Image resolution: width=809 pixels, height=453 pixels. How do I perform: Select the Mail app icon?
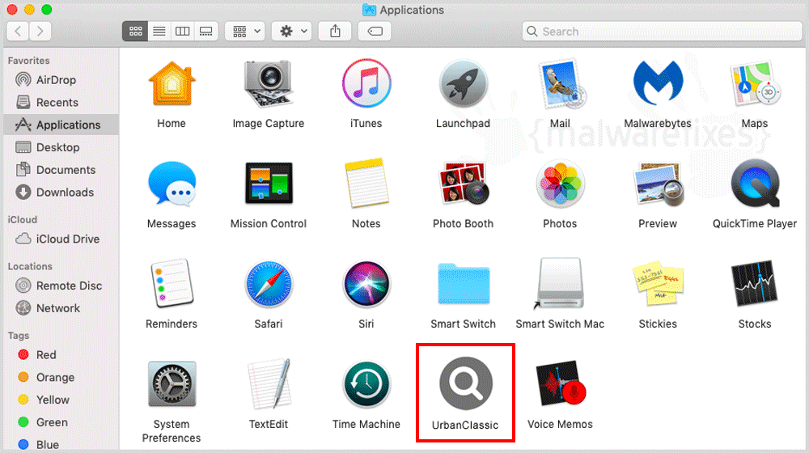(x=561, y=83)
